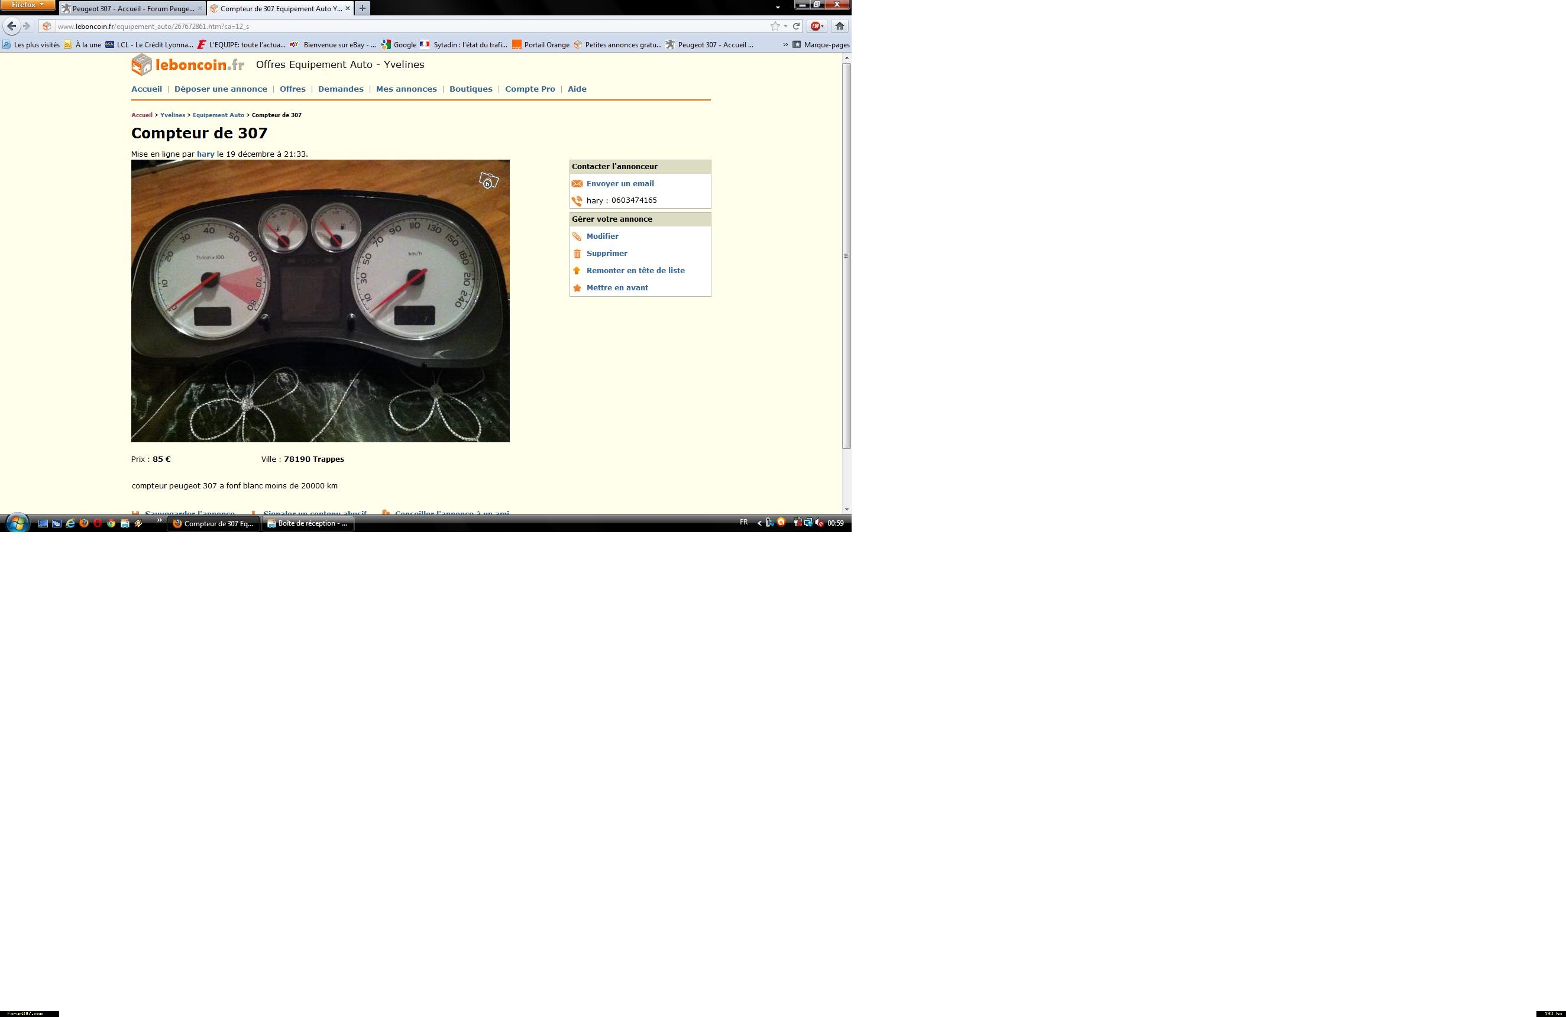
Task: Show more bookmarks toolbar chevron
Action: click(785, 45)
